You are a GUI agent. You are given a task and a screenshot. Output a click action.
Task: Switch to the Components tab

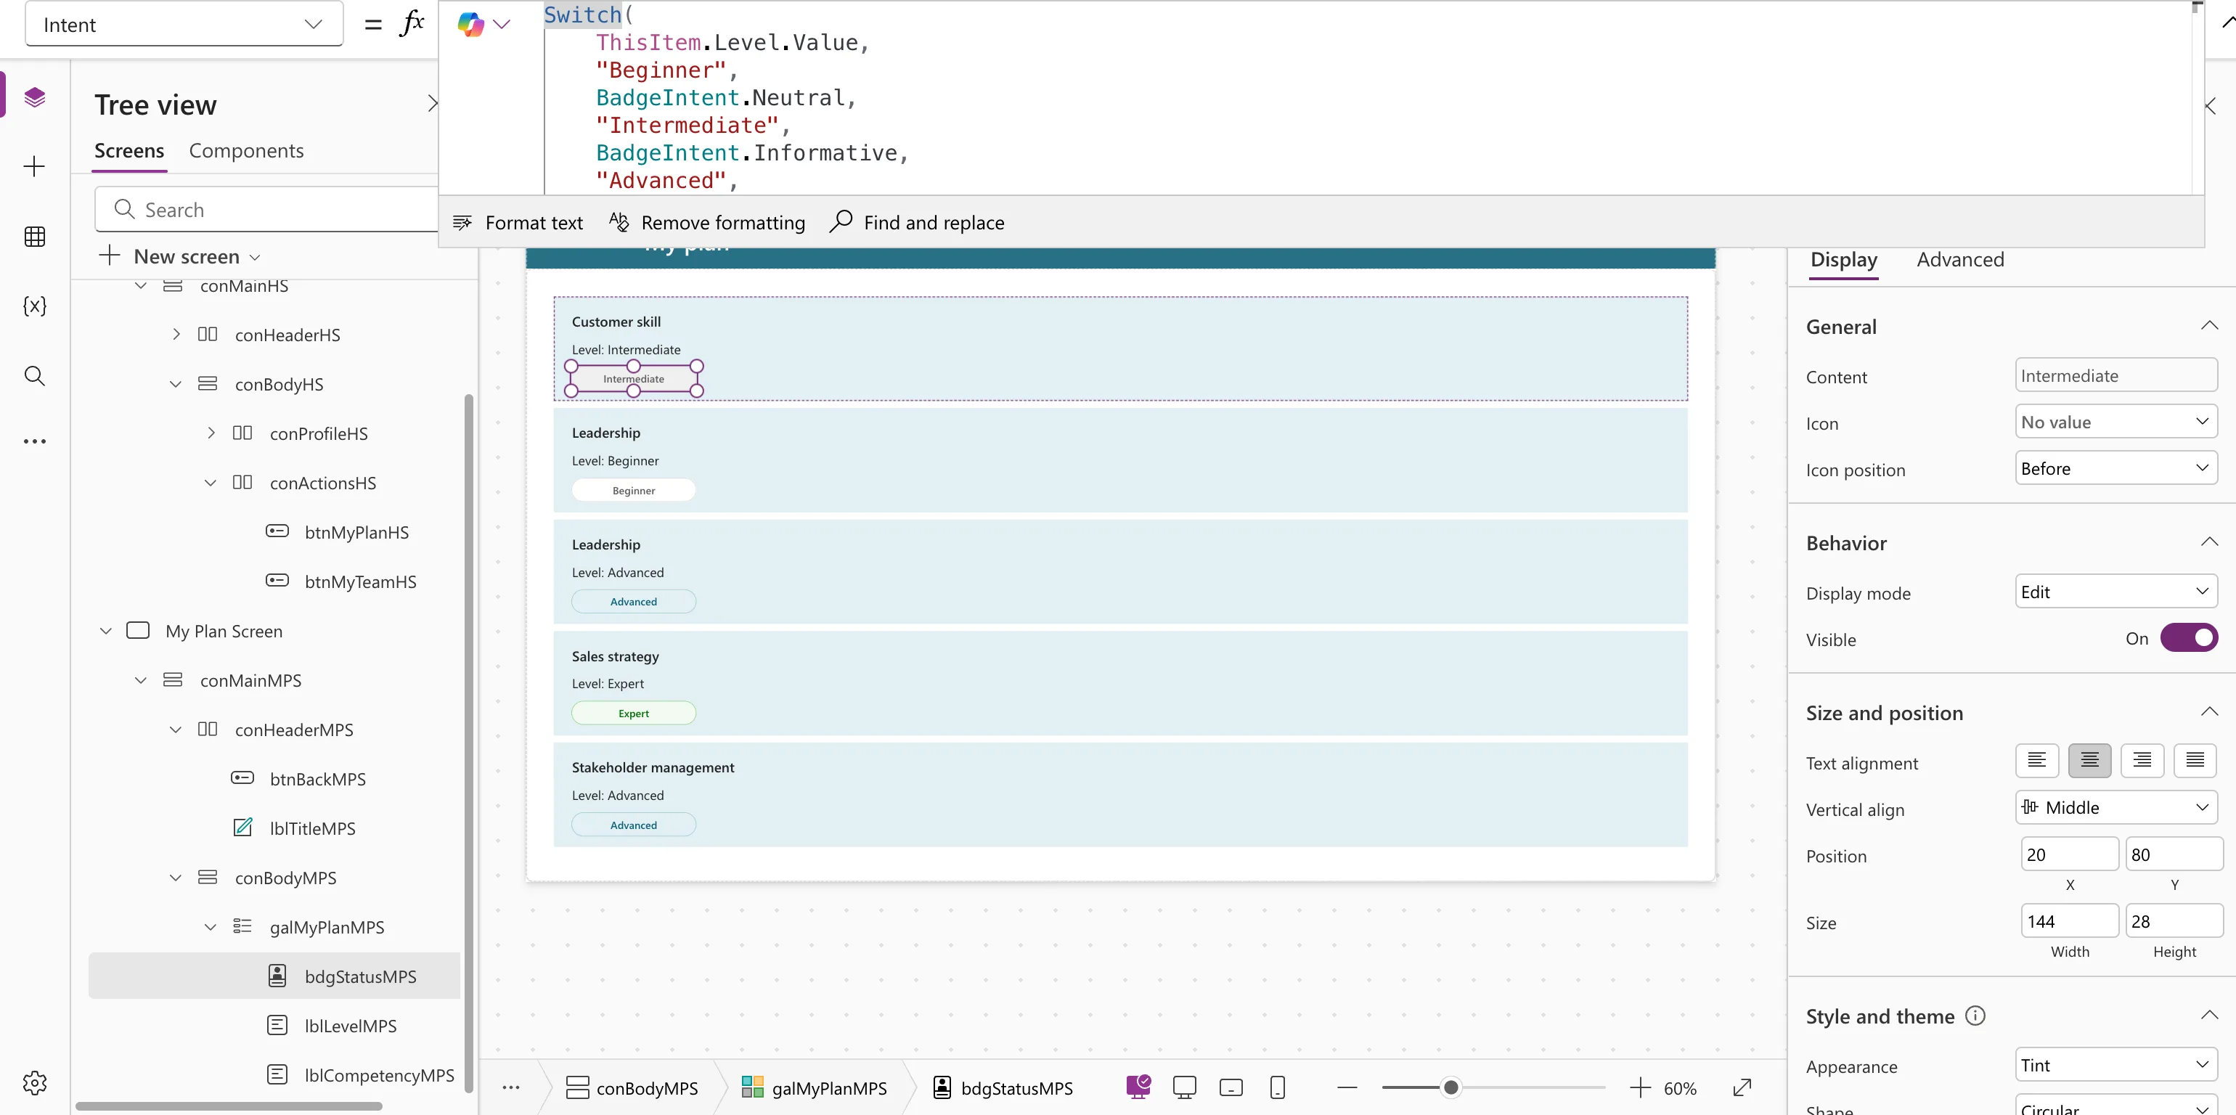point(247,151)
